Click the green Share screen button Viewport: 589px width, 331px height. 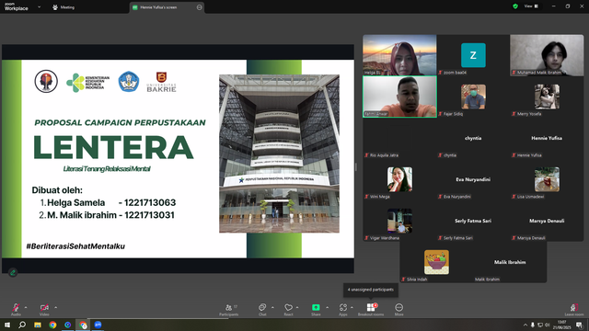coord(316,309)
